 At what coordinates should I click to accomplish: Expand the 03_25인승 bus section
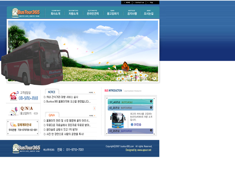(130, 131)
